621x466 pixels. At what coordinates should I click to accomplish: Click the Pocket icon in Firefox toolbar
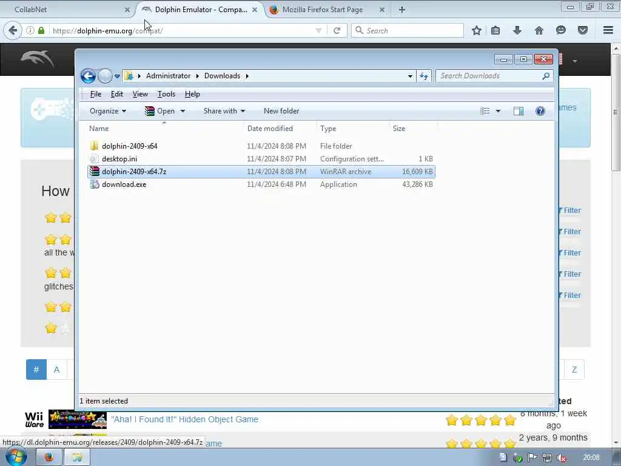click(583, 30)
